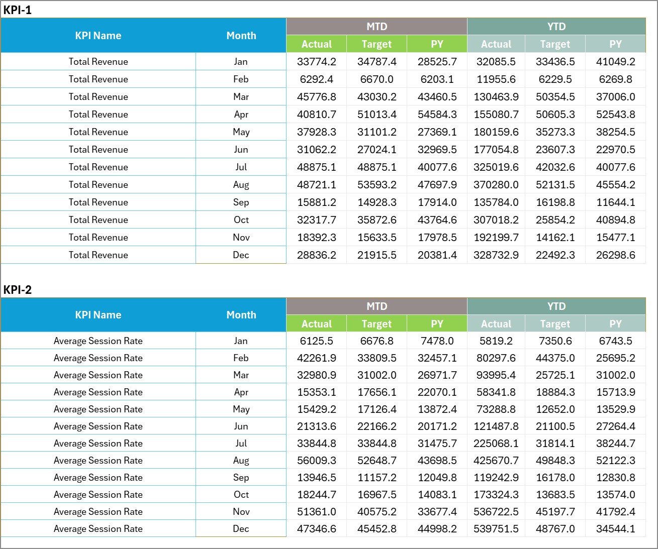The image size is (658, 549).
Task: Select MTD Target value 45452.8 for December
Action: (x=376, y=528)
